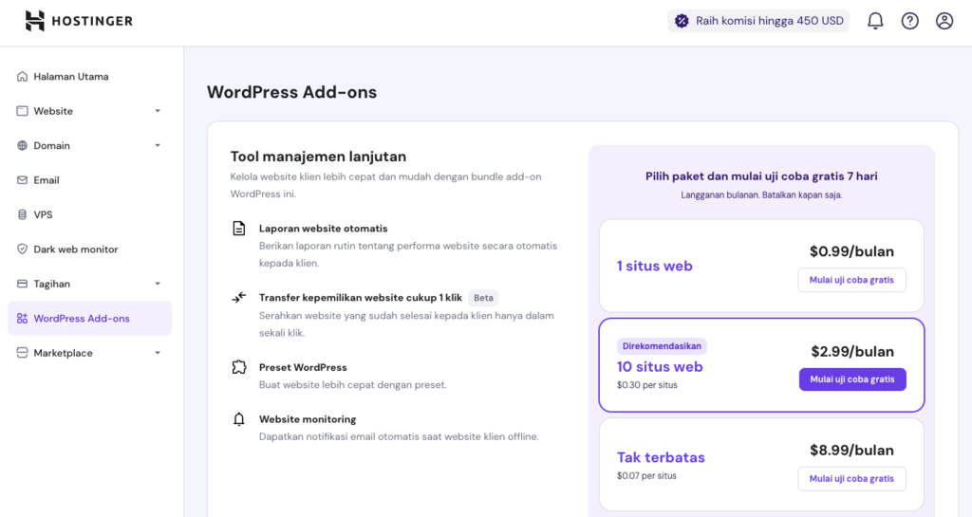
Task: Click the Tak terbatas plan title
Action: tap(661, 457)
